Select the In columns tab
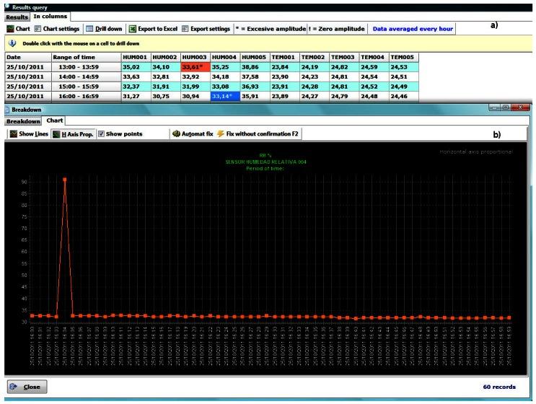The width and height of the screenshot is (536, 404). click(50, 16)
